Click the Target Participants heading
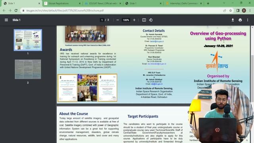This screenshot has width=254, height=143. pos(143,116)
